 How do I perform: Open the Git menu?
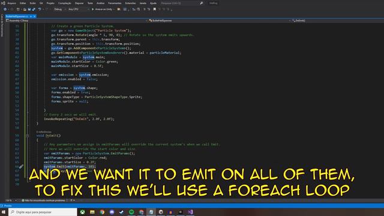click(x=41, y=3)
